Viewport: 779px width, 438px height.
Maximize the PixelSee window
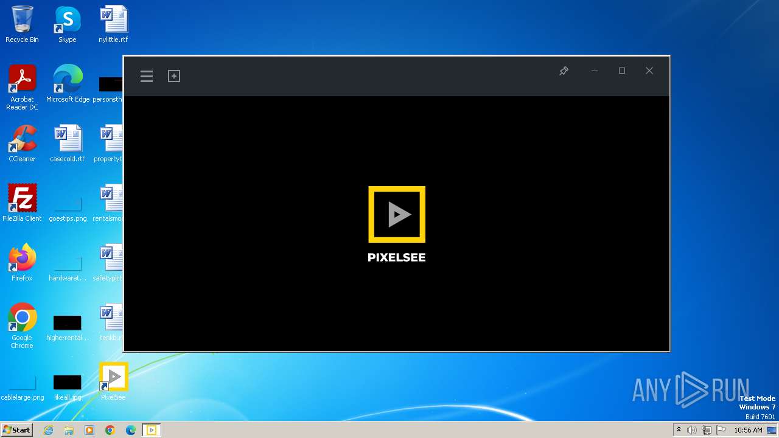coord(622,71)
